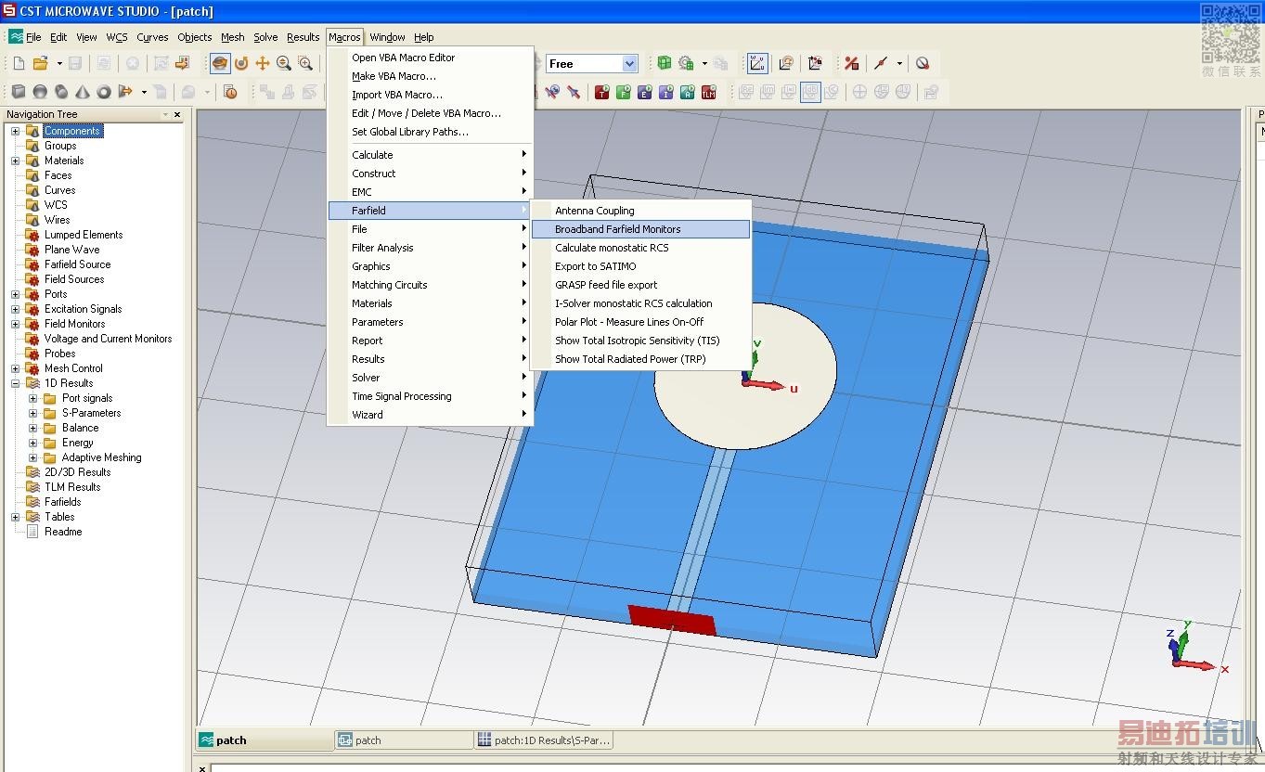Click the New file icon
The height and width of the screenshot is (772, 1265).
tap(19, 63)
